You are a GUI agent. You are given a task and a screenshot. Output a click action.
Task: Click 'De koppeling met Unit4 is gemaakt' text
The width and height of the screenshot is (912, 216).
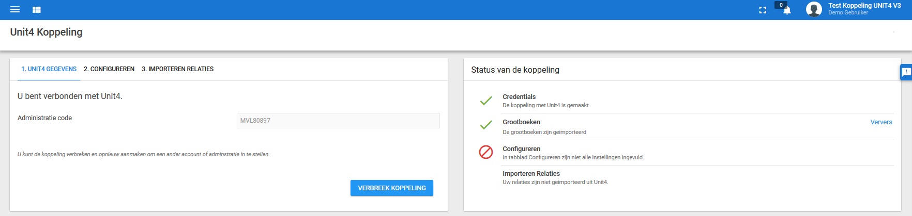(x=545, y=105)
